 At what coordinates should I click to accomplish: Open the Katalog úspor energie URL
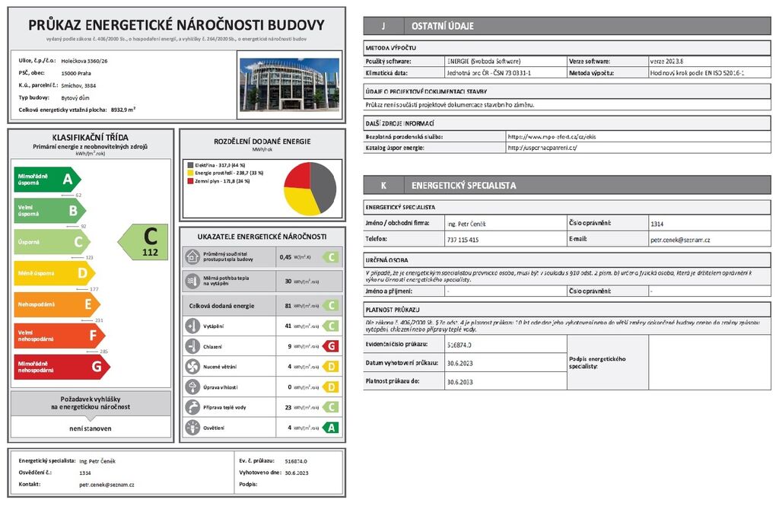pyautogui.click(x=542, y=148)
